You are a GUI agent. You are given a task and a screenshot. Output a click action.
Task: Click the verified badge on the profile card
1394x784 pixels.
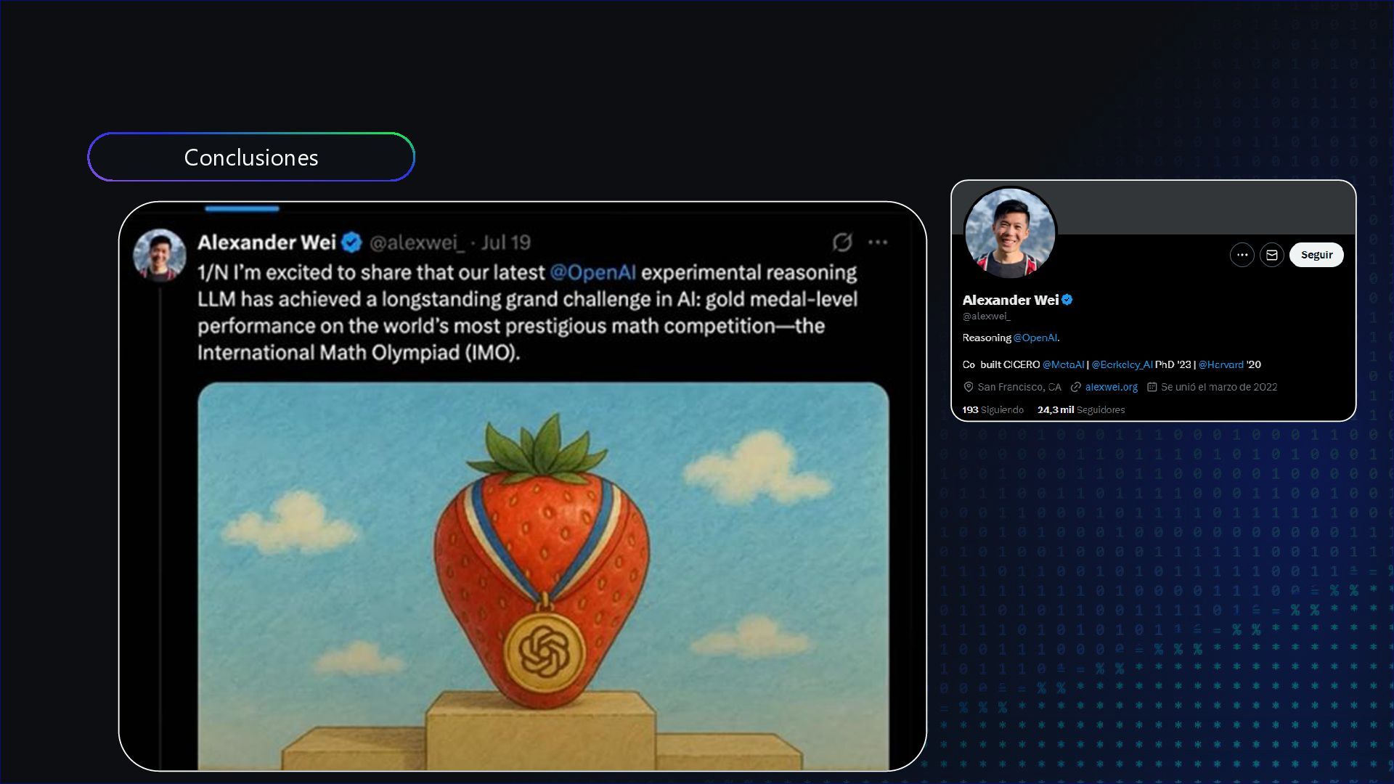point(1067,300)
